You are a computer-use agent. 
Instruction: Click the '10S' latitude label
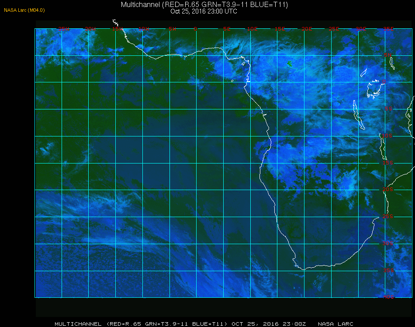pos(387,136)
